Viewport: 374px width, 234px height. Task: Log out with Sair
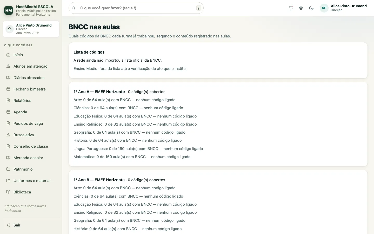[x=31, y=225]
